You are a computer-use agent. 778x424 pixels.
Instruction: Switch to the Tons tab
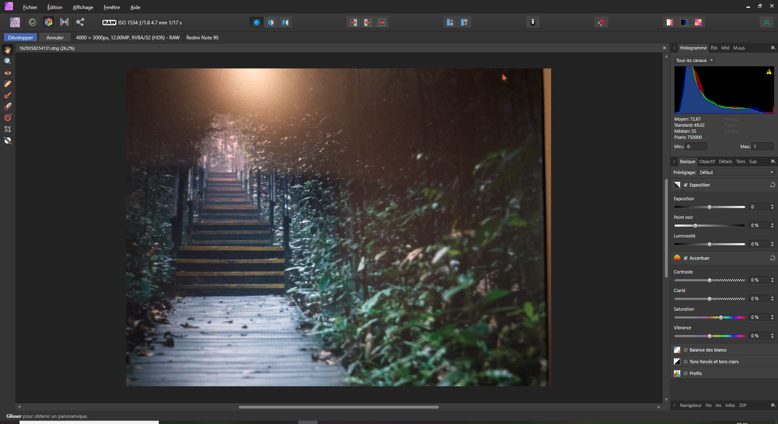click(740, 162)
